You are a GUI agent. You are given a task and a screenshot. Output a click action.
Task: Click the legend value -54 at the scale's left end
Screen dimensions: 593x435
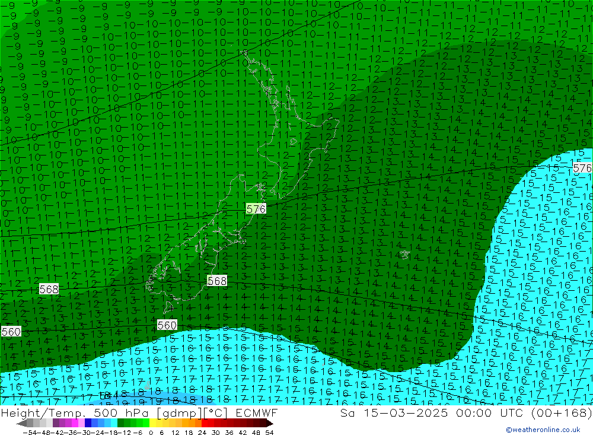30,433
